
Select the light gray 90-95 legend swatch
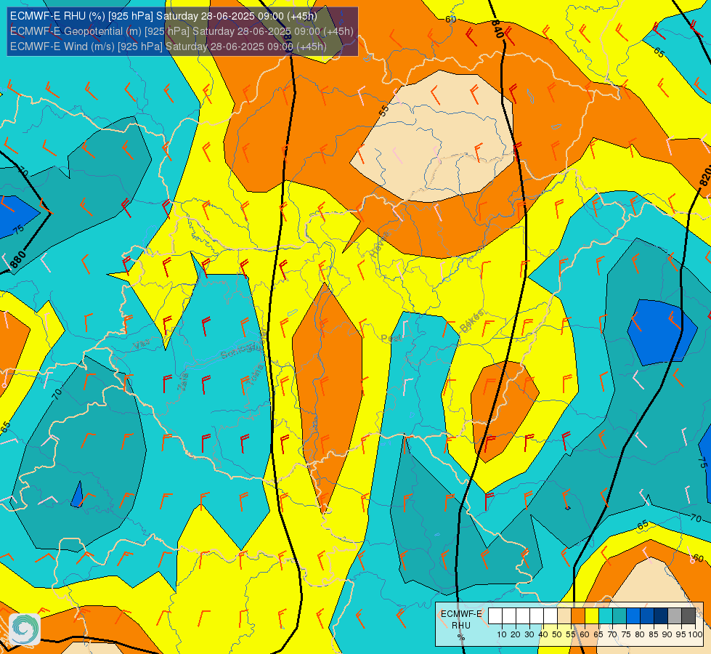click(675, 615)
